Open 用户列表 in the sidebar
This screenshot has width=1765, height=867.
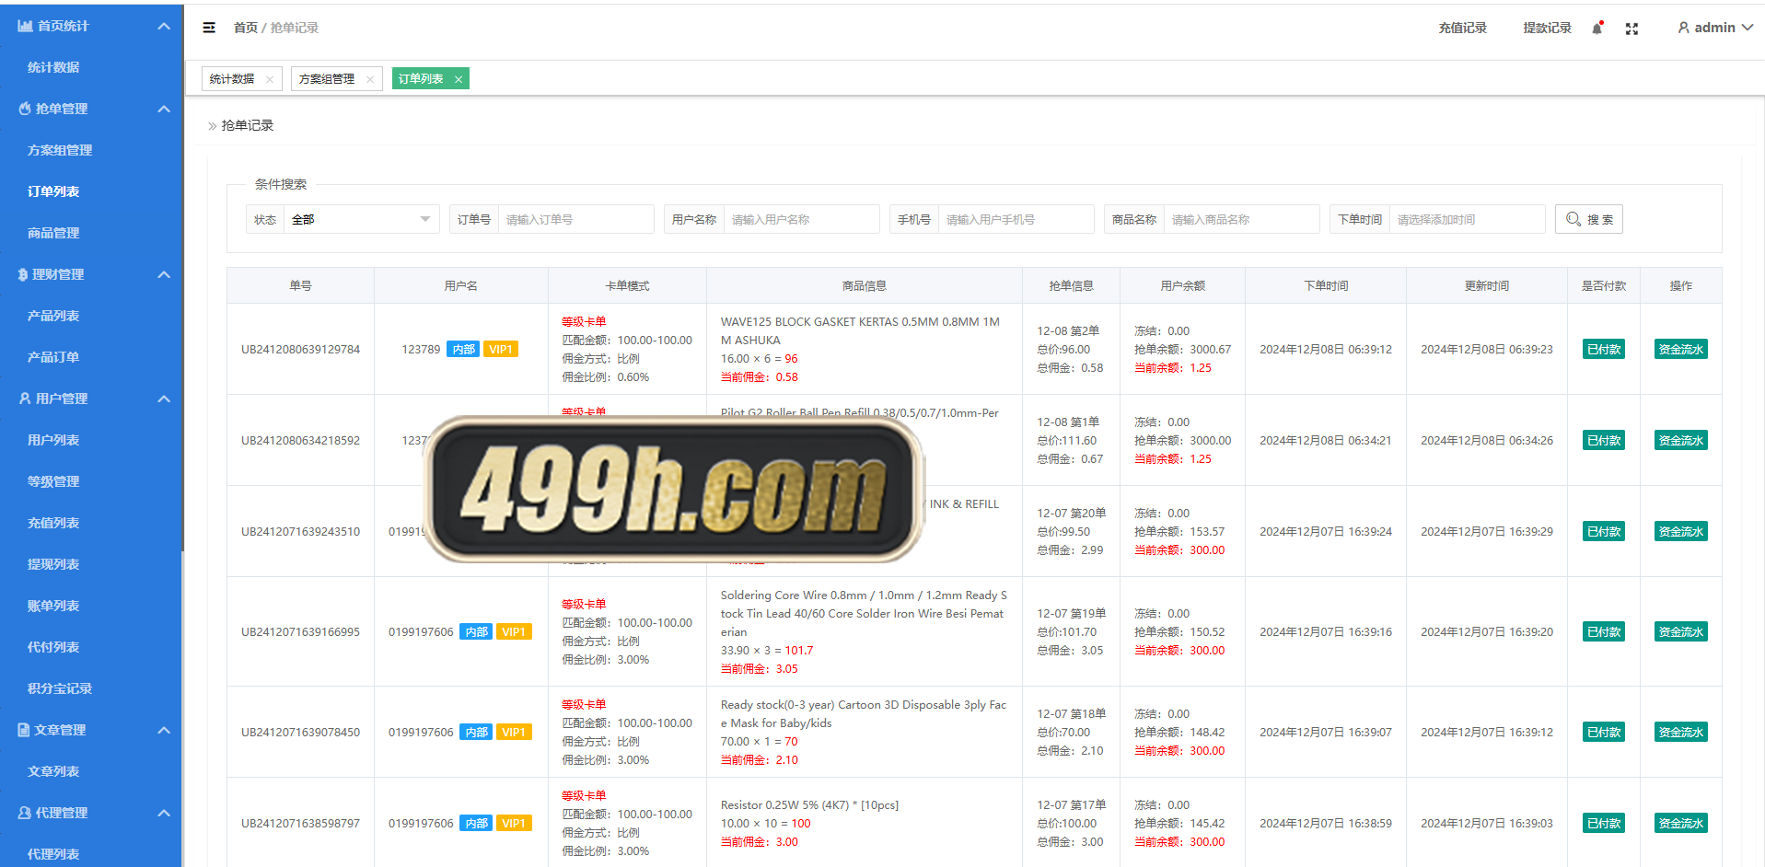[53, 440]
